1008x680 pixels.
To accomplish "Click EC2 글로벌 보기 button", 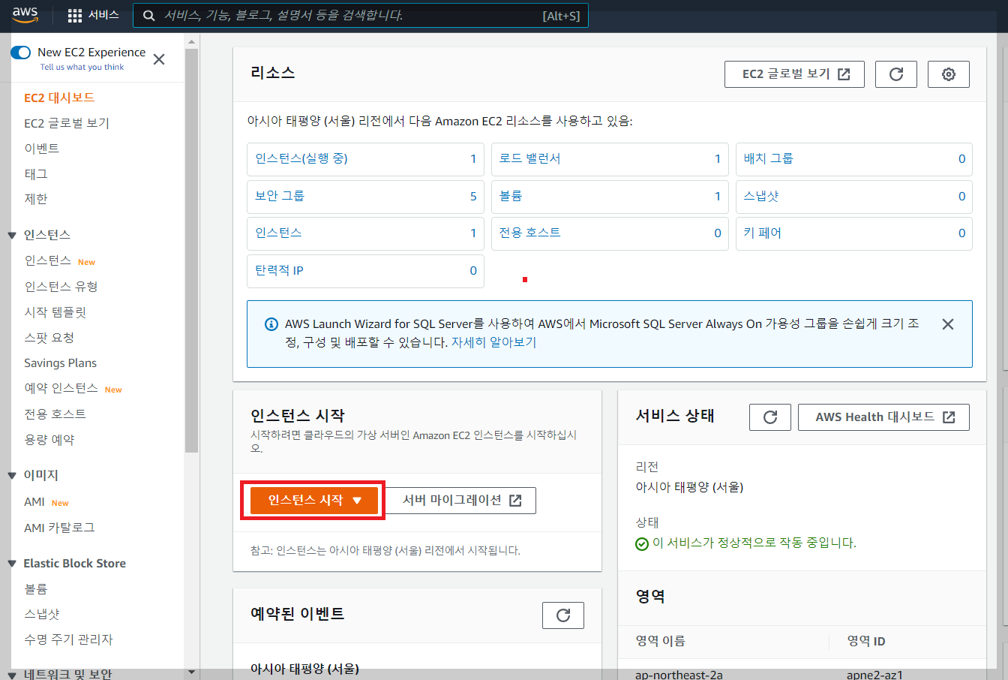I will (794, 74).
